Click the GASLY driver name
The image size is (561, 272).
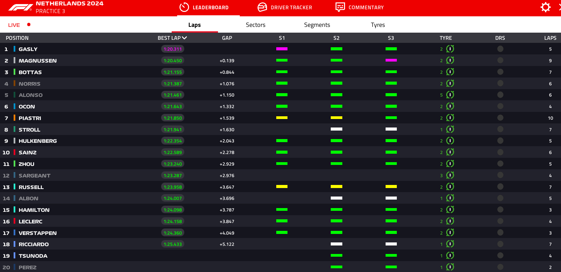[28, 49]
